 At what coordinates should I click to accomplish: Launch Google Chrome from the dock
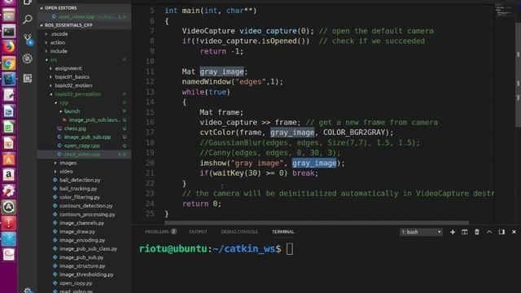coord(9,63)
